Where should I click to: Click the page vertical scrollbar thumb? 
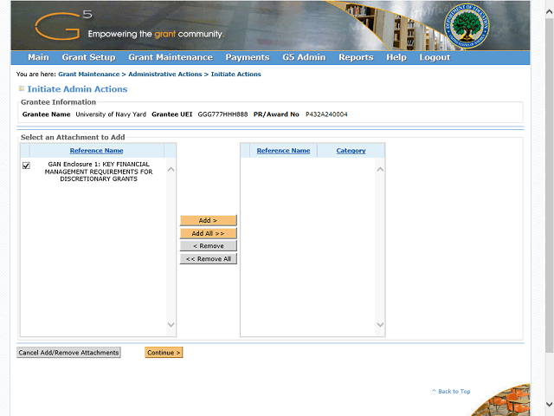tap(549, 185)
